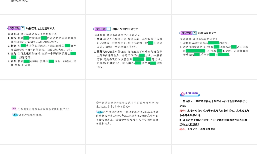Click the 探究主题 badge beside 二
The image size is (257, 154).
tap(14, 28)
